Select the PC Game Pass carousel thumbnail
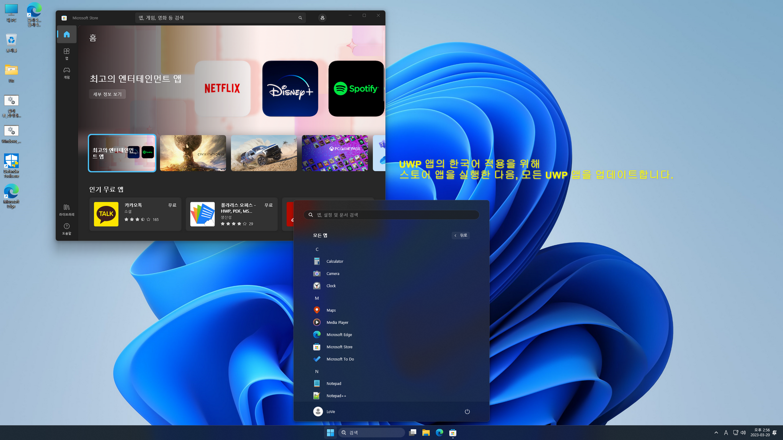 tap(335, 153)
